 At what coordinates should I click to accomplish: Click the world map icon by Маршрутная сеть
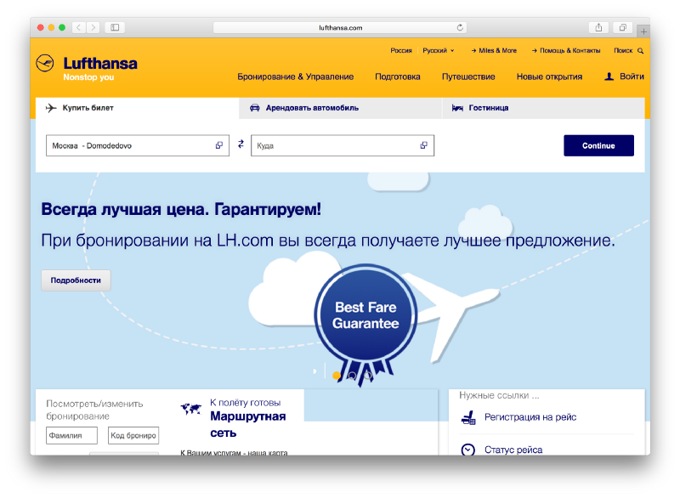pyautogui.click(x=191, y=408)
